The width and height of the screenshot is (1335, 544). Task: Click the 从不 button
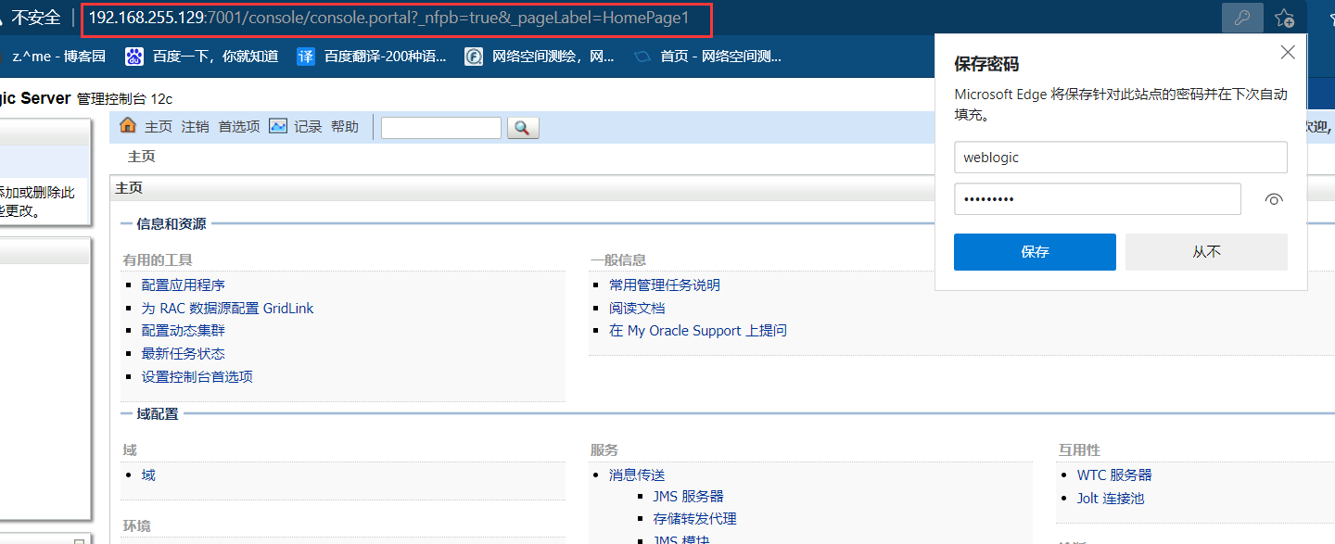point(1206,252)
